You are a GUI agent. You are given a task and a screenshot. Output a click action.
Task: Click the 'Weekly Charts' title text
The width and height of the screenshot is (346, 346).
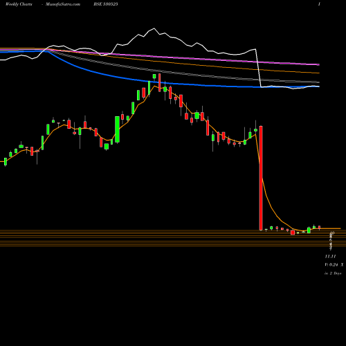(19, 4)
